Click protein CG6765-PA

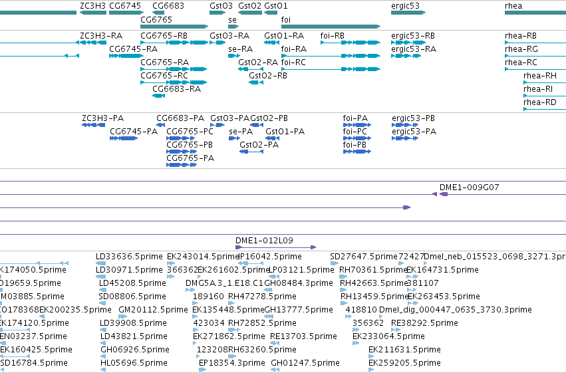(182, 165)
